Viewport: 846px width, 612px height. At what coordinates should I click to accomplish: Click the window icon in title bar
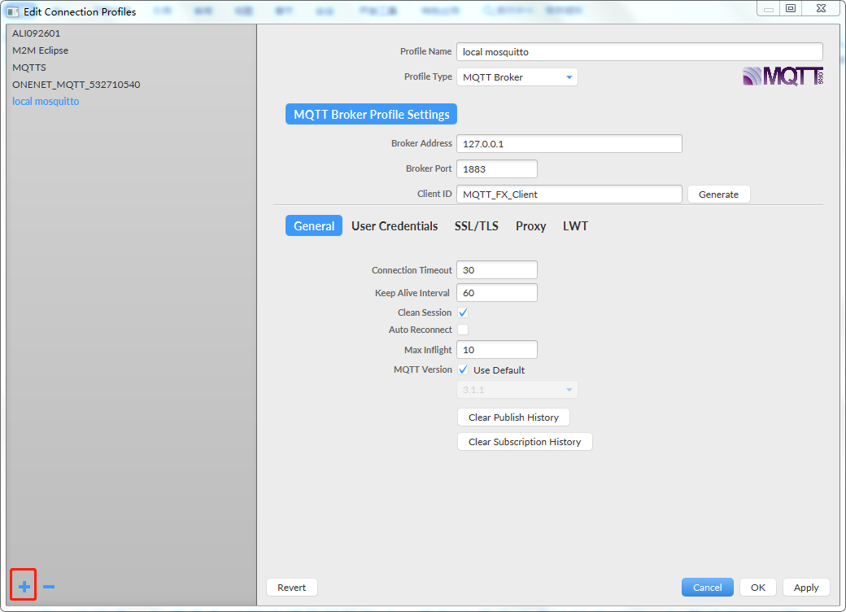[12, 11]
